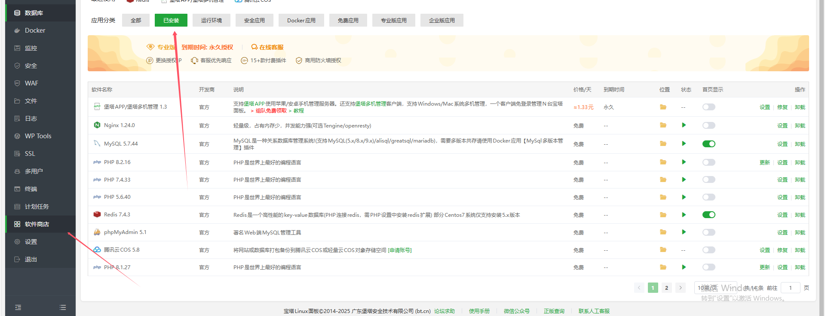Open the WAF sidebar page
Image resolution: width=825 pixels, height=316 pixels.
[x=40, y=83]
